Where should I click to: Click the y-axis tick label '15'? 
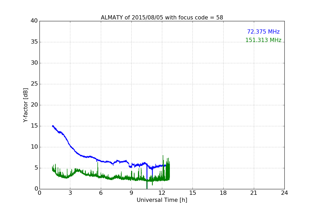pyautogui.click(x=34, y=126)
